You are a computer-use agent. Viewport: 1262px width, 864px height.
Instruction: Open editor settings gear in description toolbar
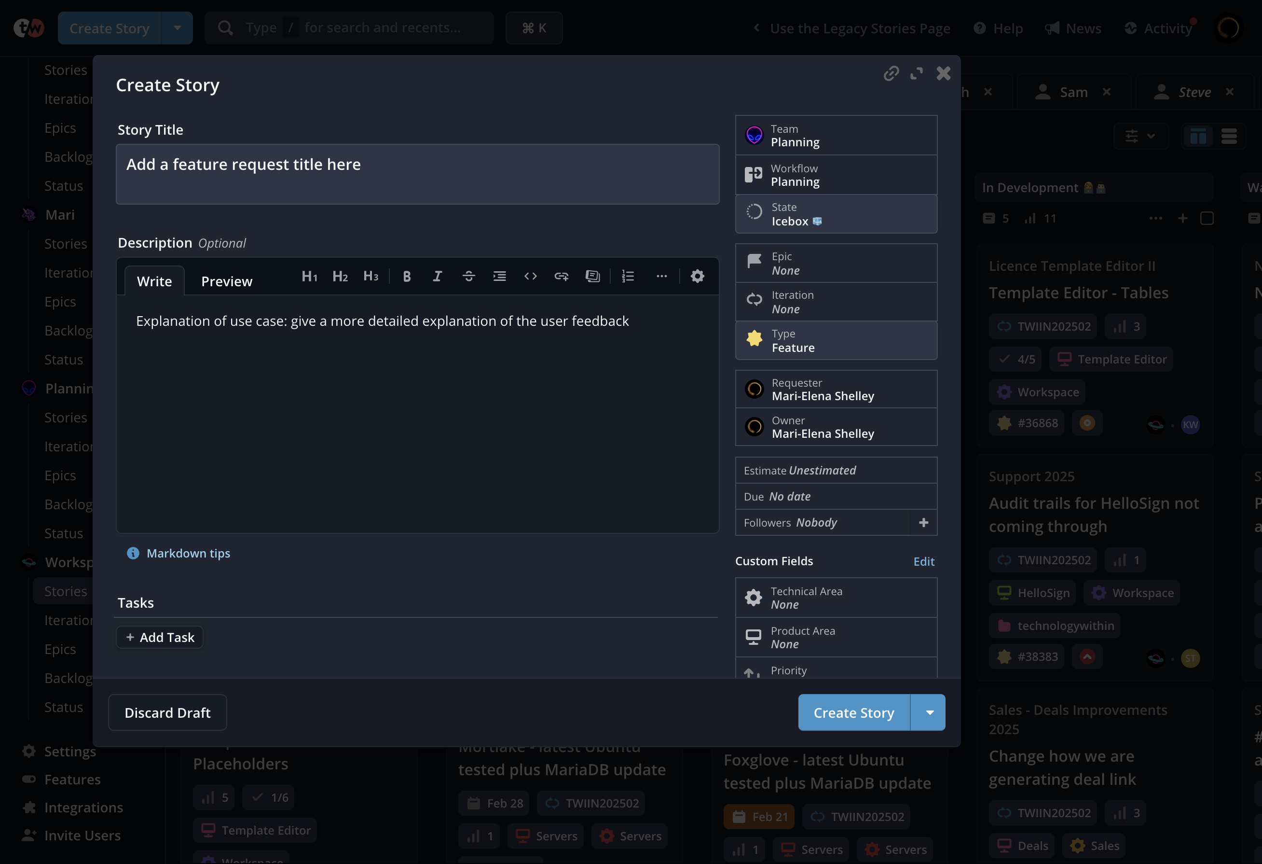coord(697,276)
